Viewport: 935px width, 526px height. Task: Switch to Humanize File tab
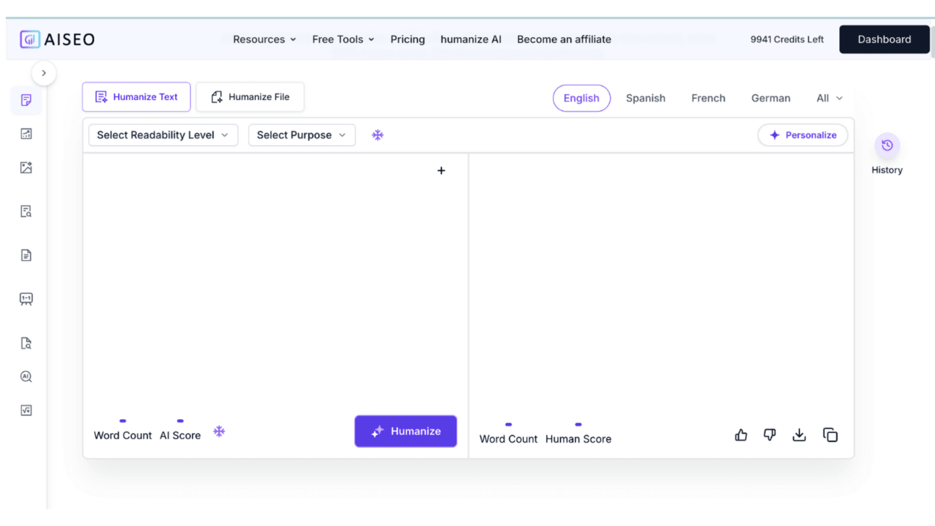coord(250,97)
